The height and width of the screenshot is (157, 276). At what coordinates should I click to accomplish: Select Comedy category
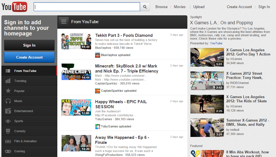click(x=29, y=131)
